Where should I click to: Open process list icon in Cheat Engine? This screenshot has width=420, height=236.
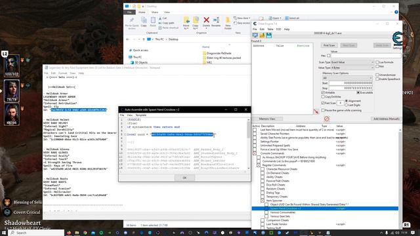pyautogui.click(x=255, y=35)
